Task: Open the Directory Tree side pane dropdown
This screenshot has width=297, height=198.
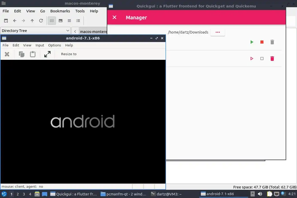Action: [x=35, y=31]
